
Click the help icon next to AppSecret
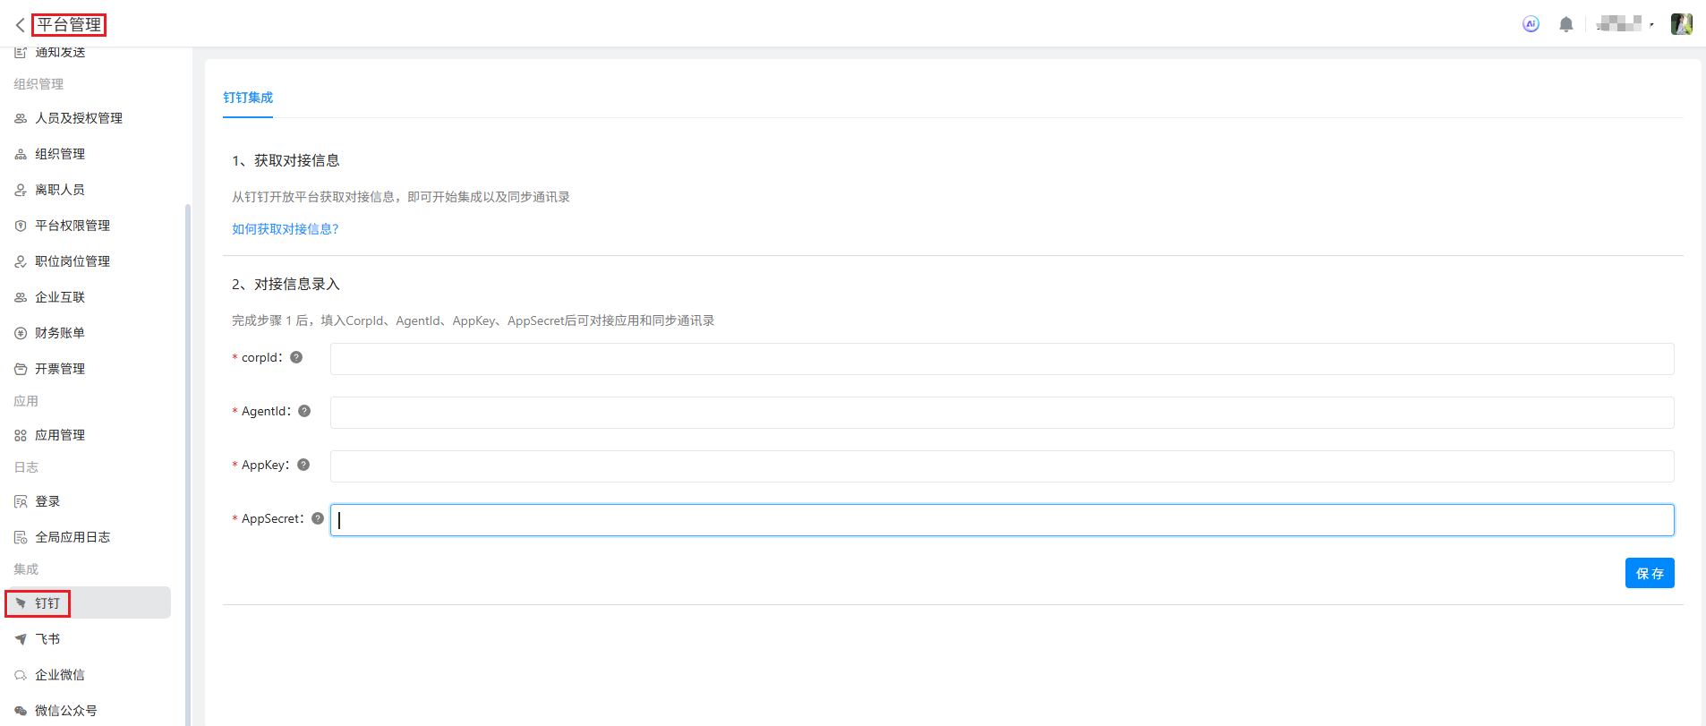point(318,518)
